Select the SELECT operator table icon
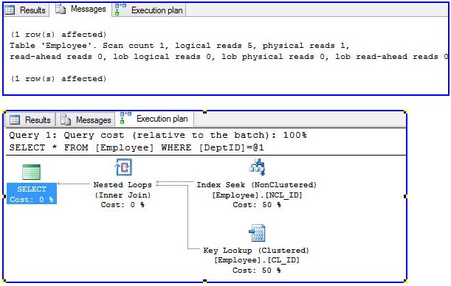451x286 pixels. (31, 172)
